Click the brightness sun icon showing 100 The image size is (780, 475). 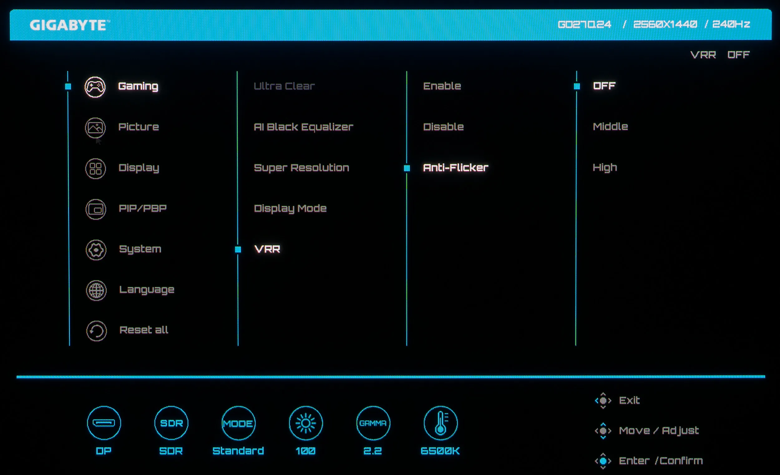click(x=305, y=423)
